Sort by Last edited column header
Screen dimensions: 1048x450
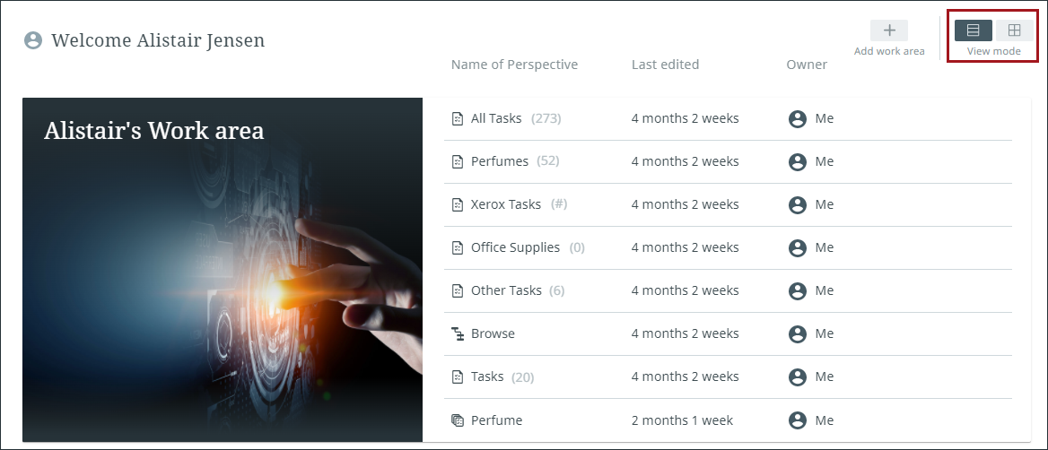coord(665,65)
